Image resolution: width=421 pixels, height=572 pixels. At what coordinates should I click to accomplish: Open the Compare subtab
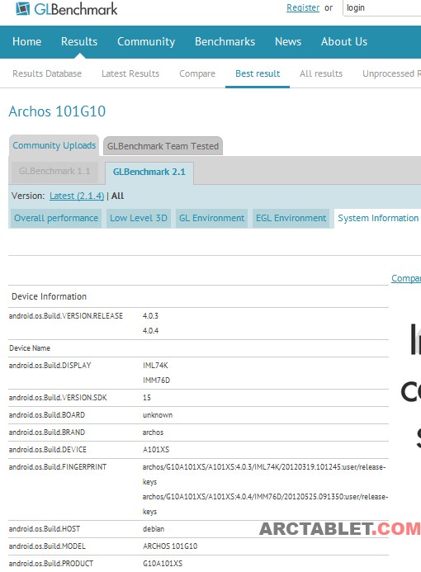click(197, 74)
